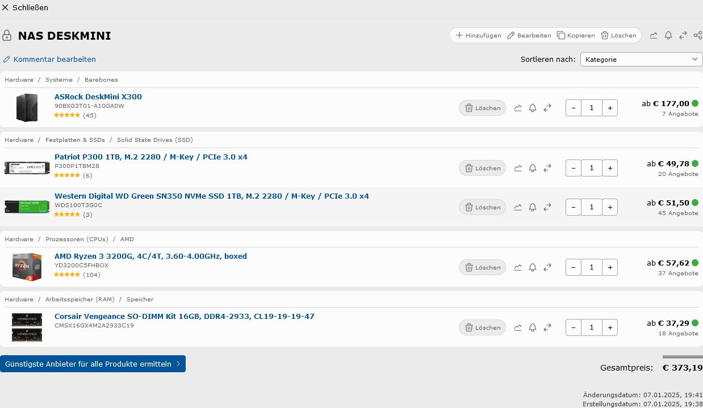Click swap arrows icon for Patriot P300

click(547, 168)
